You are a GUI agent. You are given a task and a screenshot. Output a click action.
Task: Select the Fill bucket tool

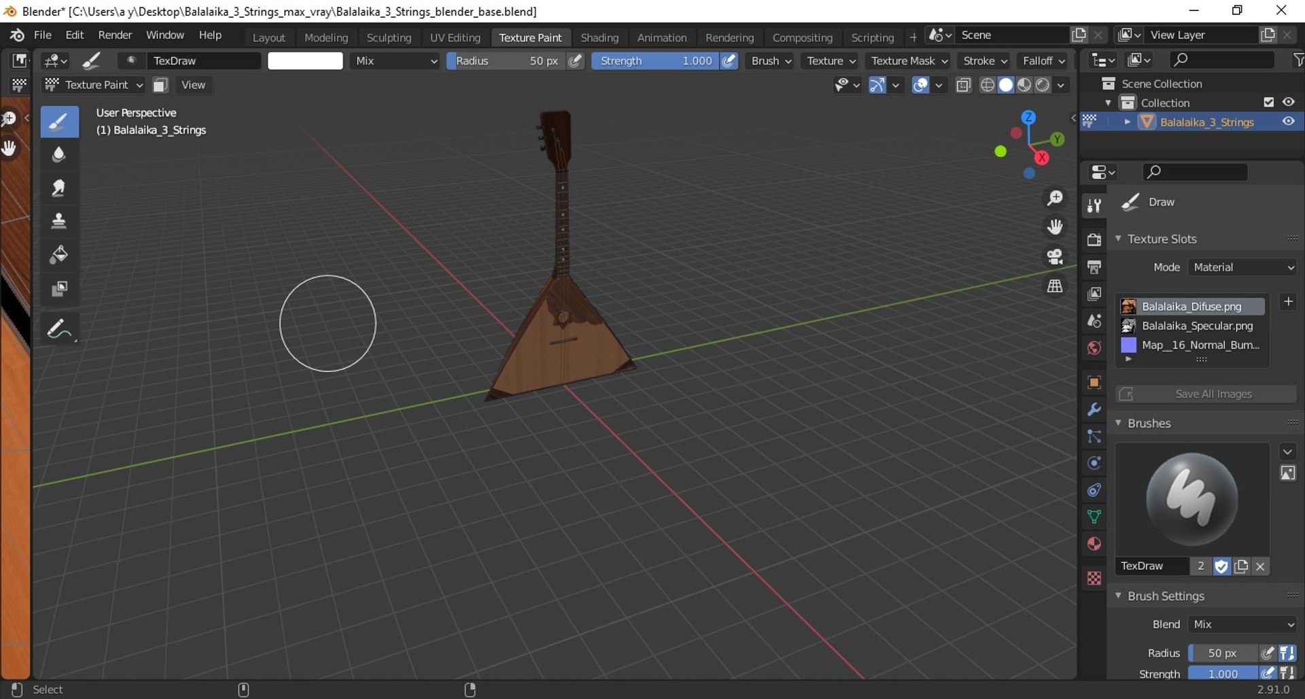(x=59, y=255)
